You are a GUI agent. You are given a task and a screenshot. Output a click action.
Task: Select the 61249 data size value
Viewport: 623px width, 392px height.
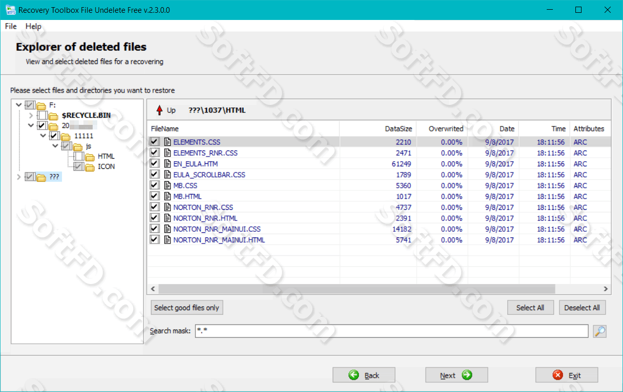click(x=401, y=164)
